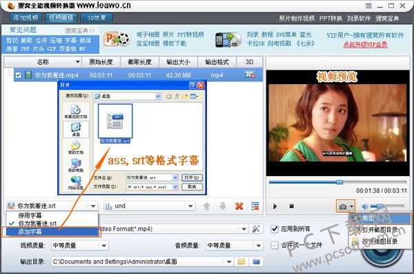Open the 视频编辑 video editing tool
Viewport: 414px width, 274px height.
click(x=61, y=18)
